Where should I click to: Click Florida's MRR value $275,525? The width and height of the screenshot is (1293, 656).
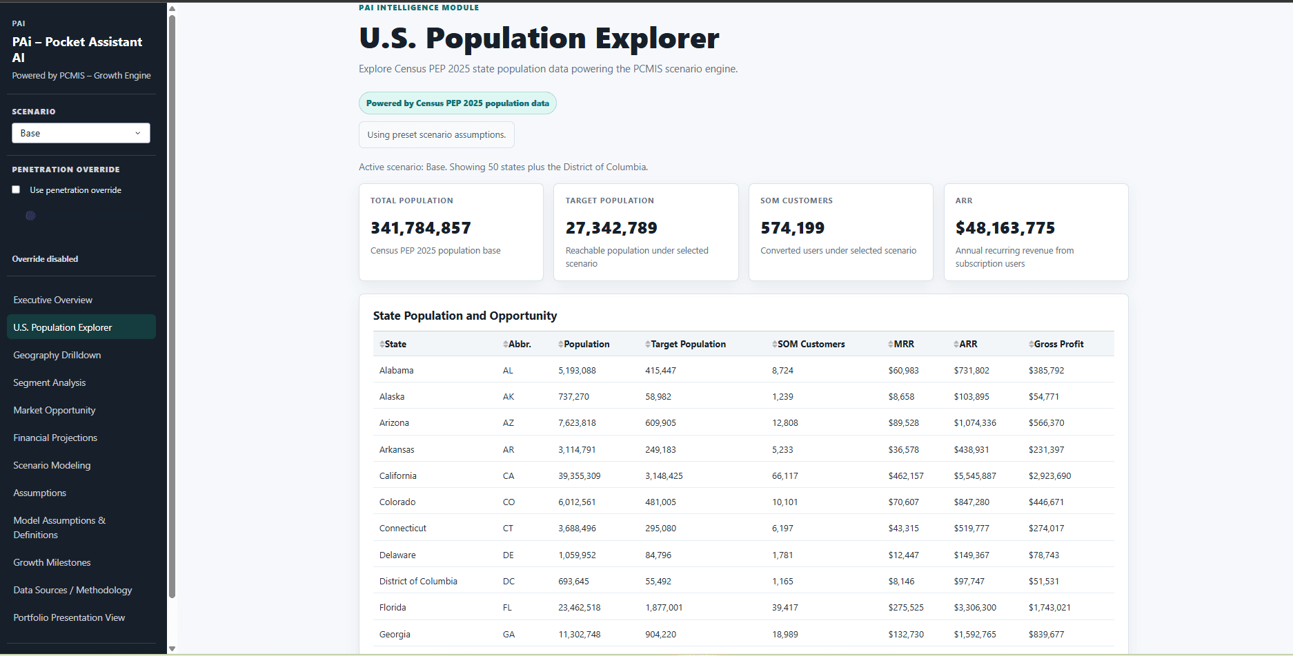click(906, 608)
